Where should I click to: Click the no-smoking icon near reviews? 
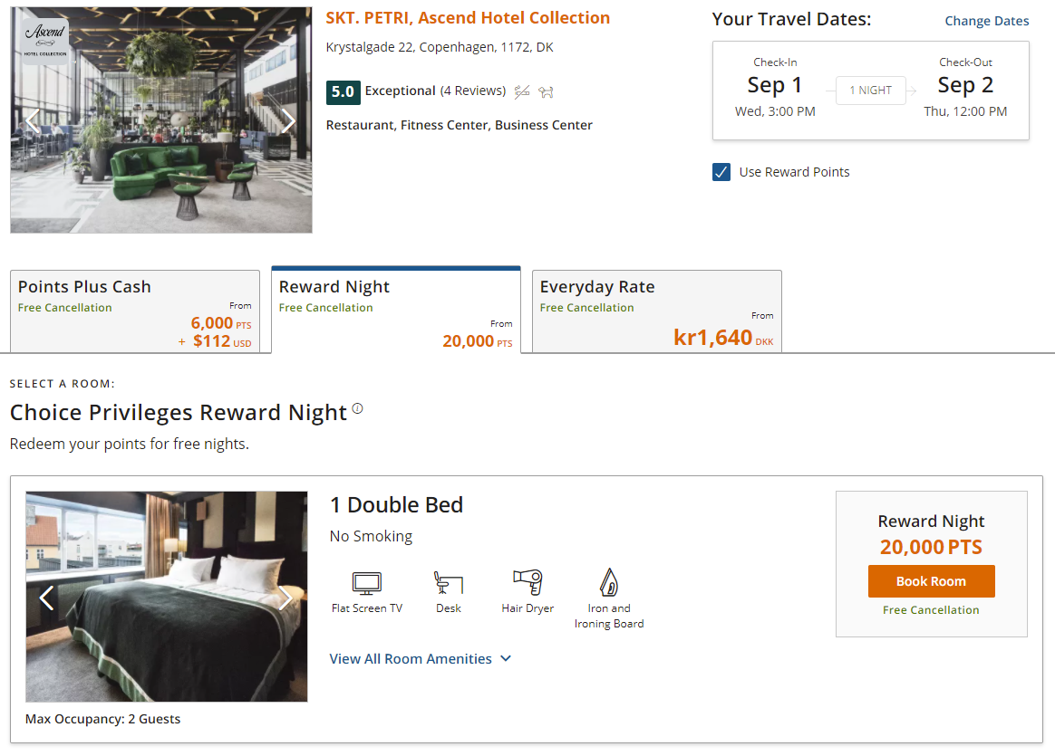point(522,91)
